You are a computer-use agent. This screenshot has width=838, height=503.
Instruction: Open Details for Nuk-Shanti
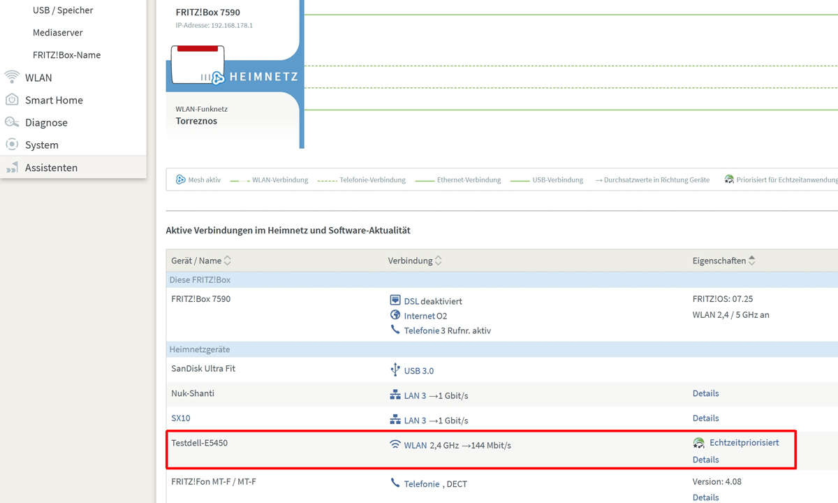(x=705, y=393)
